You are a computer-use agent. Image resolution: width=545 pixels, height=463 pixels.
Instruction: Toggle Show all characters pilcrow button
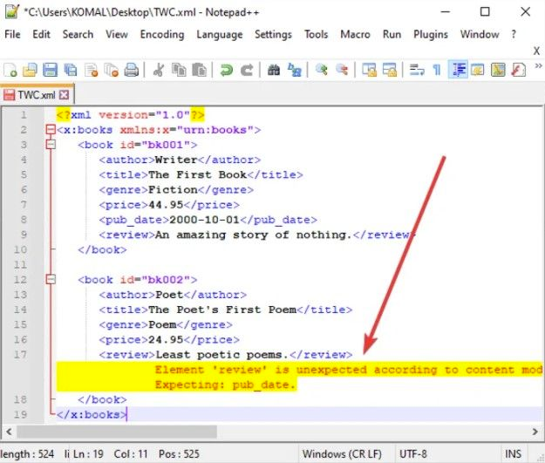coord(437,70)
